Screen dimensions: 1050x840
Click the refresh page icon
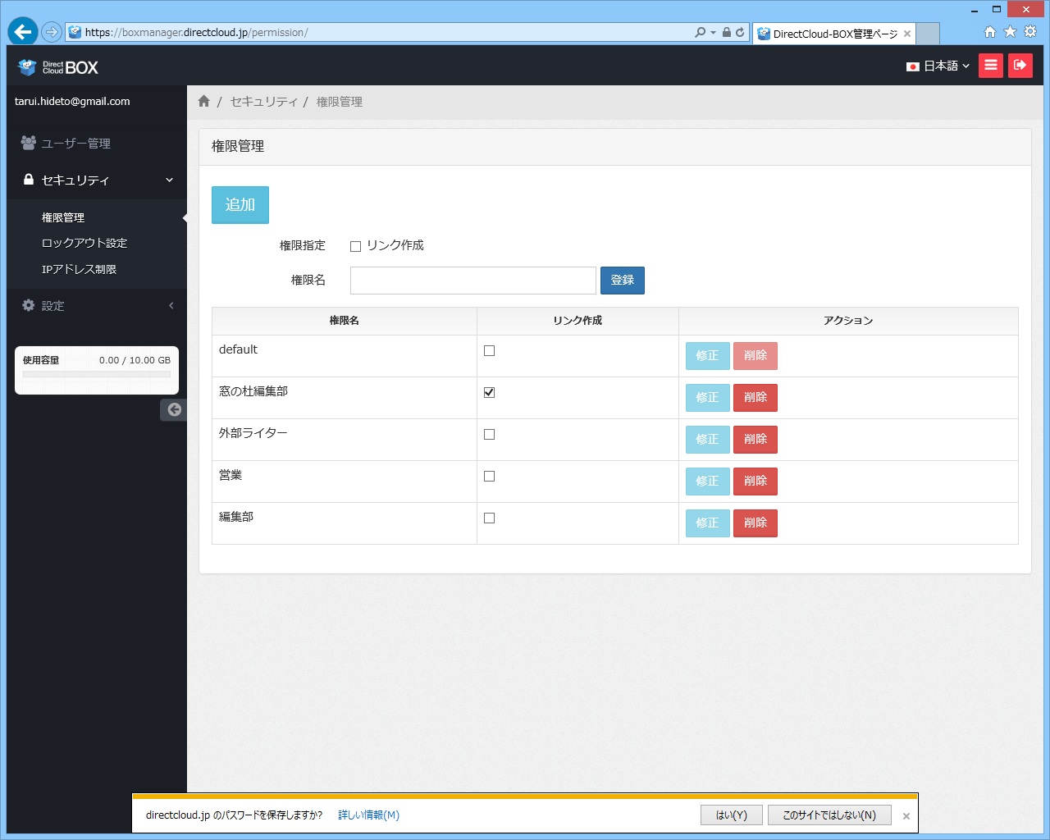click(740, 33)
